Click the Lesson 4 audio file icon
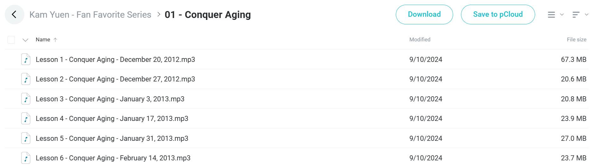The width and height of the screenshot is (599, 167). coord(26,118)
